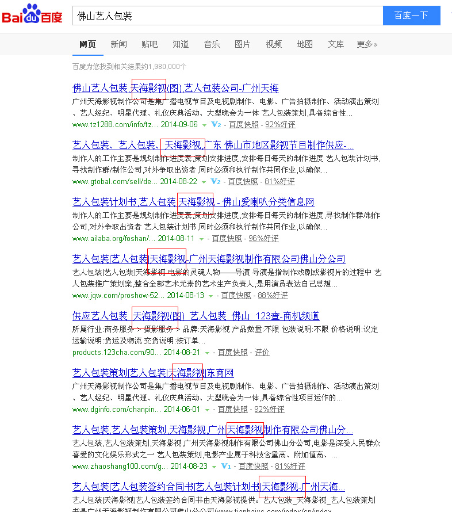Click 评价 link on 123cha result
The height and width of the screenshot is (512, 452).
coord(262,352)
